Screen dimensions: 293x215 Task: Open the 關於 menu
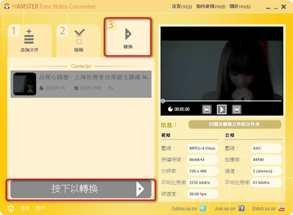[240, 6]
